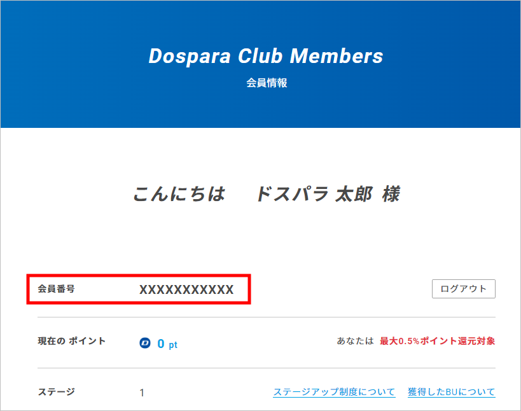Click the Dospara Club Members heading
521x411 pixels.
266,56
